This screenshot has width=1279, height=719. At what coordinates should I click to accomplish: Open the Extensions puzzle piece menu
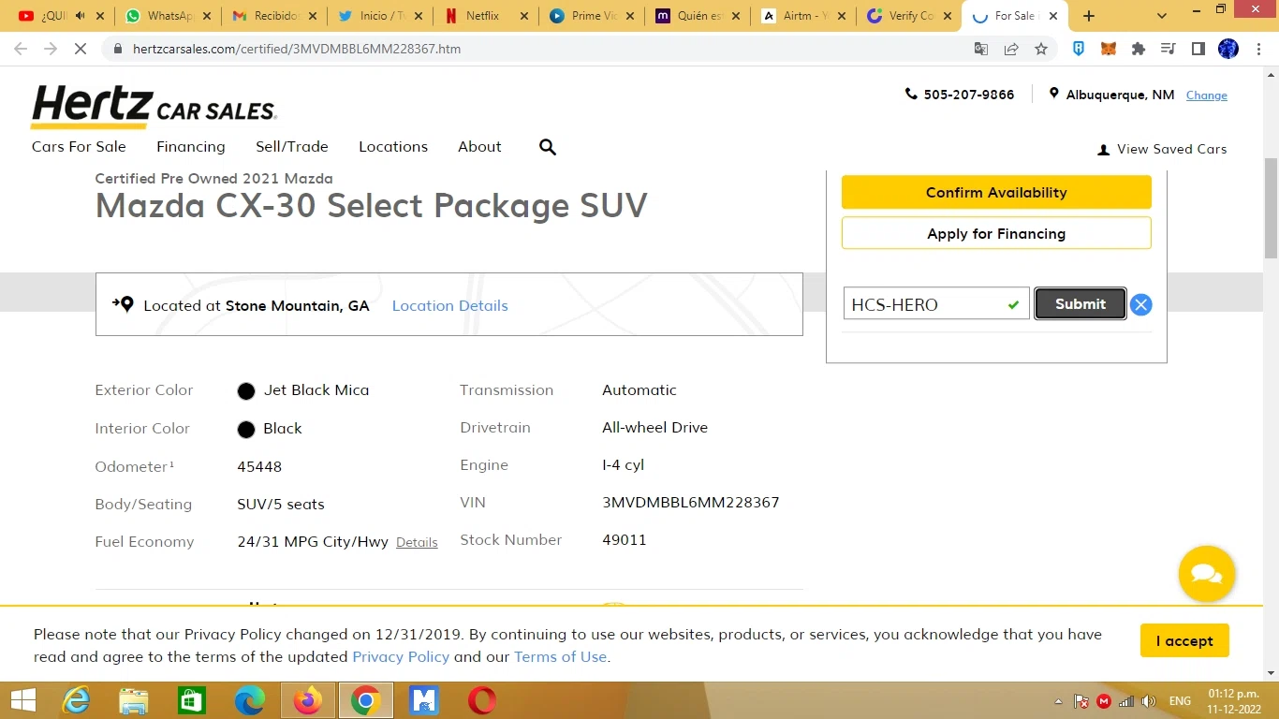point(1139,49)
